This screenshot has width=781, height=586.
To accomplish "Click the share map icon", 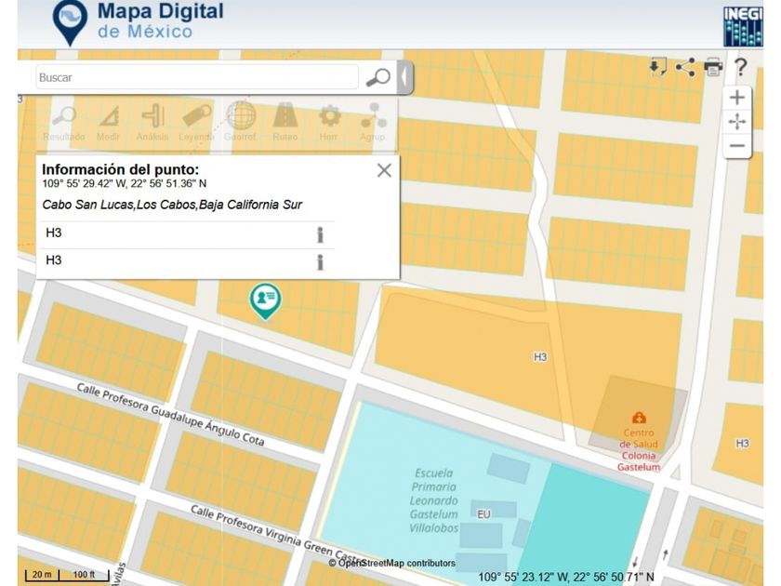I will tap(685, 67).
